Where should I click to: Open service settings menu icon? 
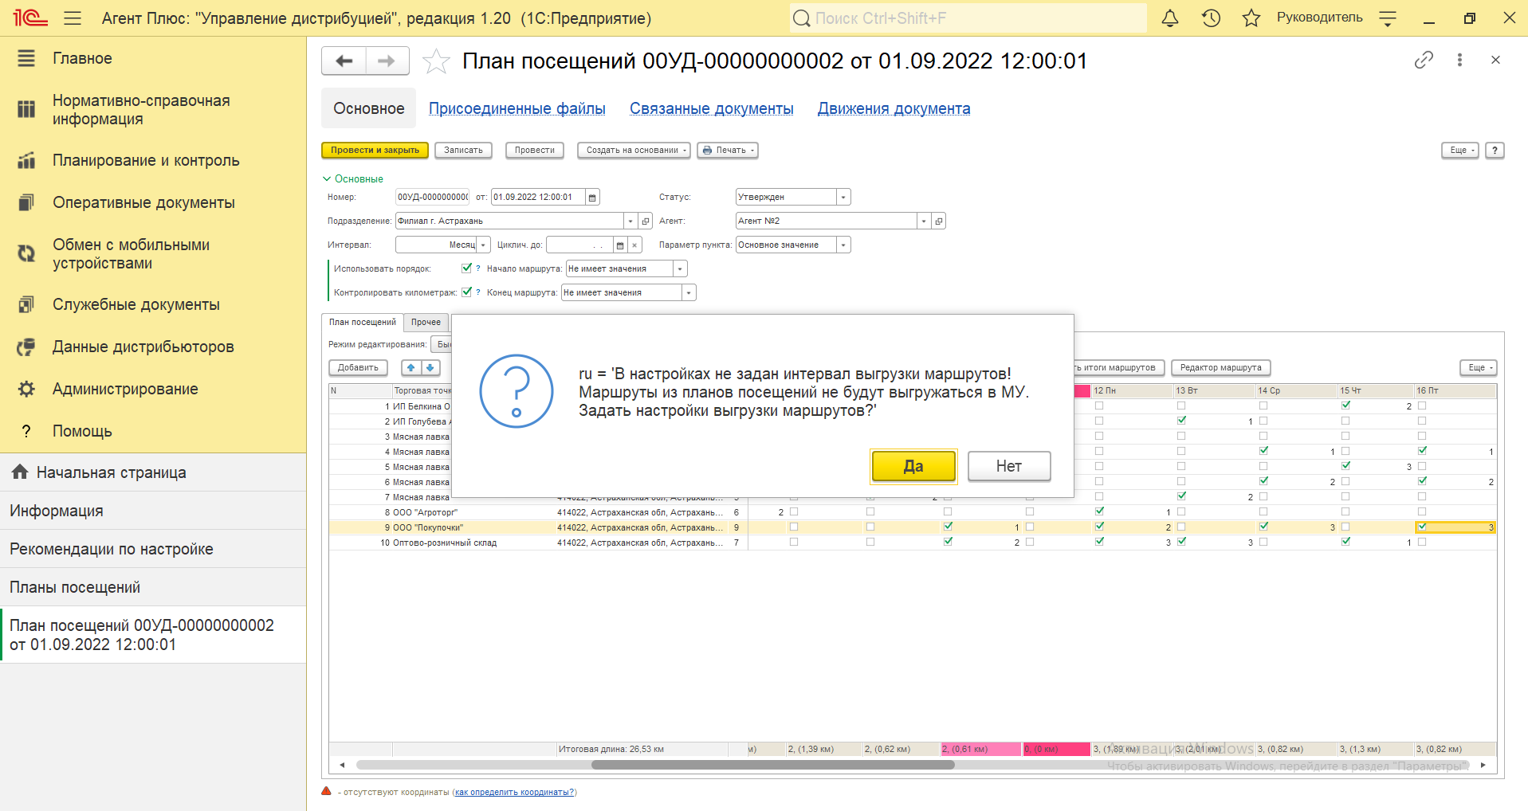pyautogui.click(x=1388, y=18)
